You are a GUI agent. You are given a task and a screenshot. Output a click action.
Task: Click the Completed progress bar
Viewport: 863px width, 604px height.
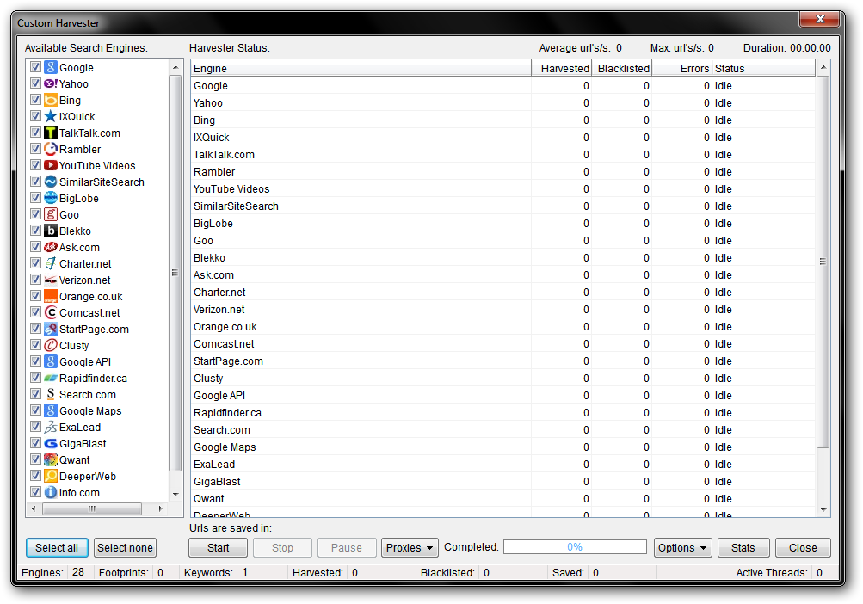pyautogui.click(x=575, y=546)
